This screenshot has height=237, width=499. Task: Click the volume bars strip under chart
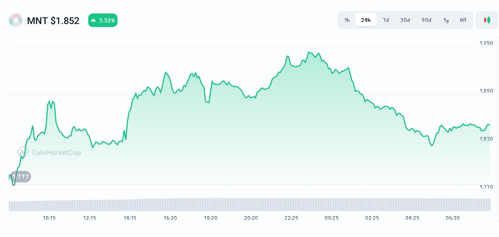[249, 204]
